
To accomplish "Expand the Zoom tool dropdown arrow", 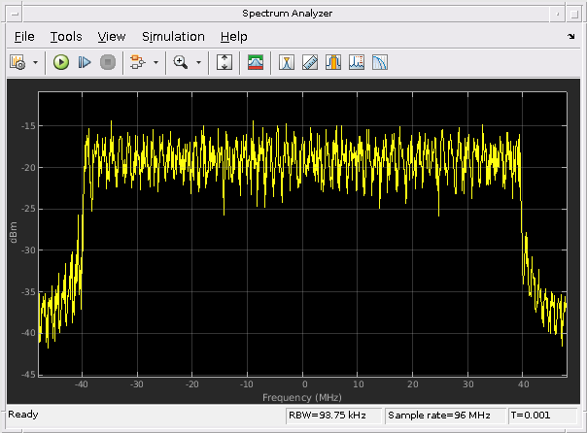I will [x=199, y=62].
